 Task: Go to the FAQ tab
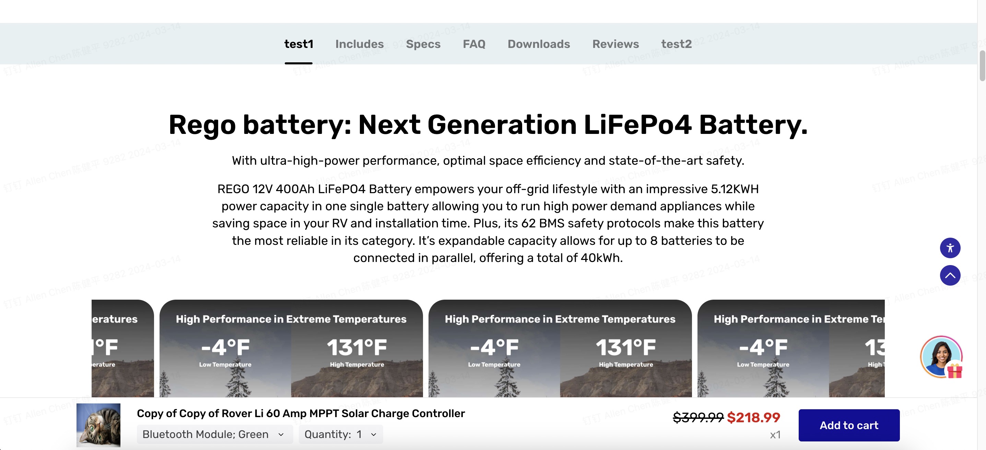474,44
